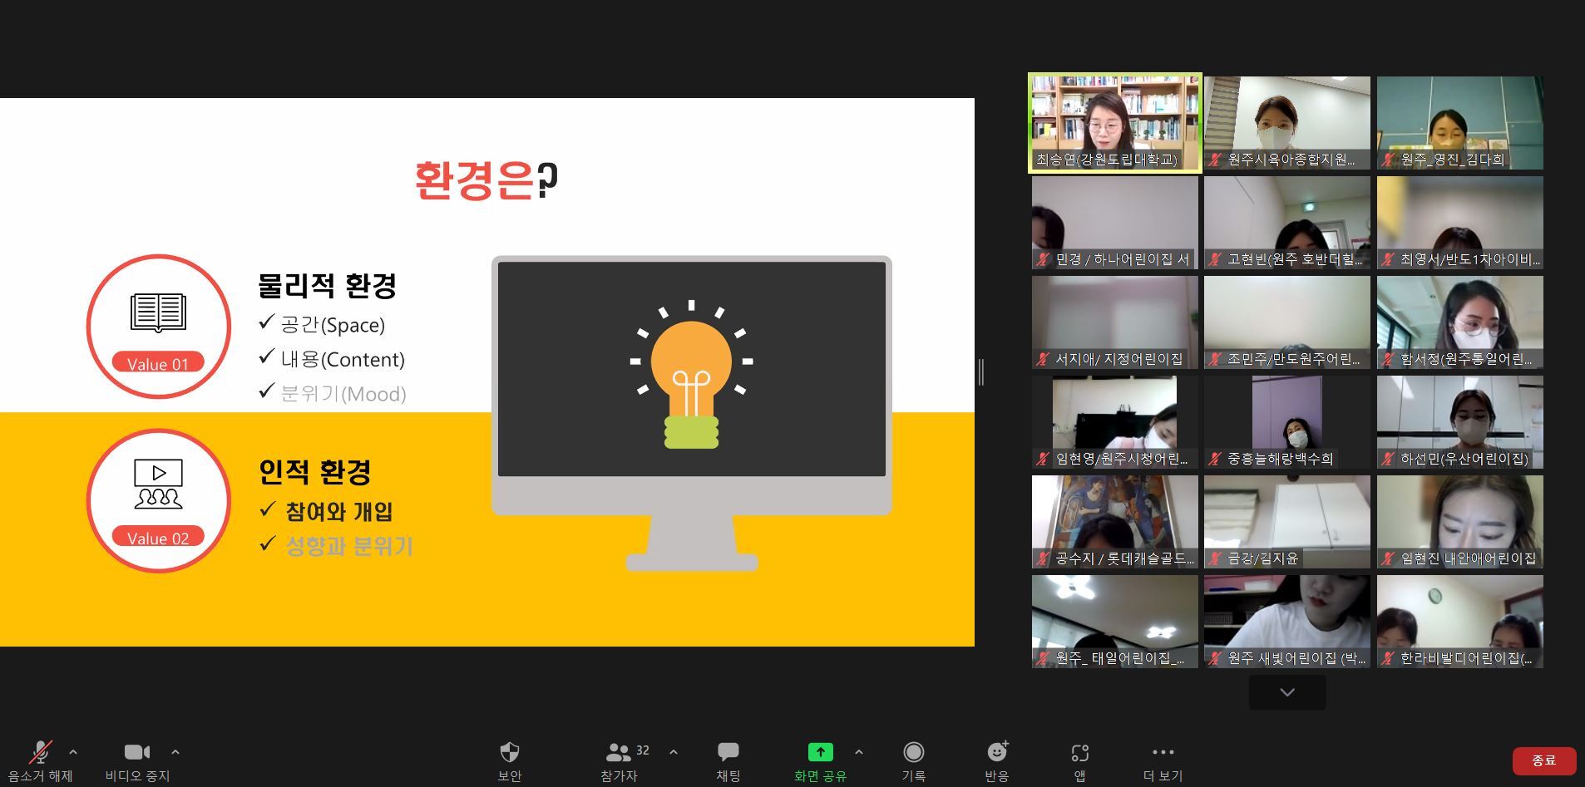Image resolution: width=1585 pixels, height=787 pixels.
Task: Select 최승연(강원도립대학교) speaker video tile
Action: click(x=1115, y=123)
